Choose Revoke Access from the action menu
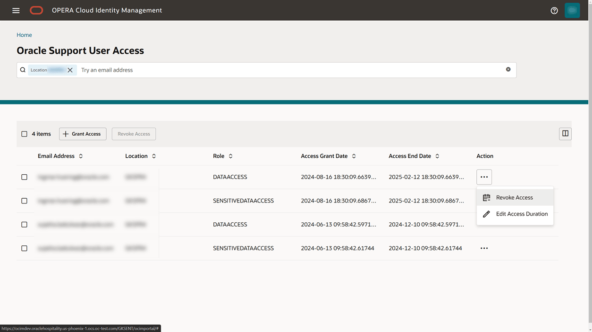Screen dimensions: 592x332 coord(515,197)
